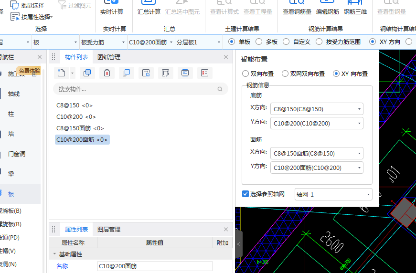Click the panel collapse arrow beside drawing

coord(238,244)
